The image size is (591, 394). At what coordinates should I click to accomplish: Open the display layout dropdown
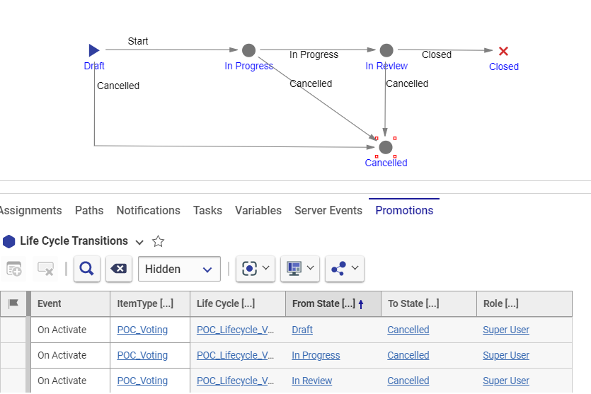click(300, 269)
